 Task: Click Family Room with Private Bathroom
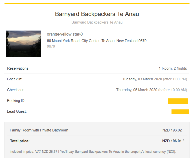pos(39,130)
